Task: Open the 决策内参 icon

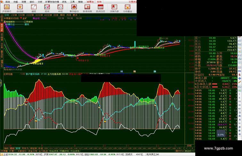Action: [114, 7]
